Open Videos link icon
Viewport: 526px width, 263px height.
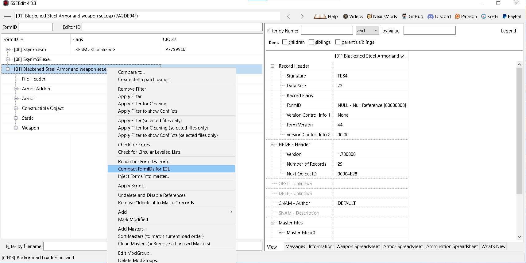pos(346,16)
